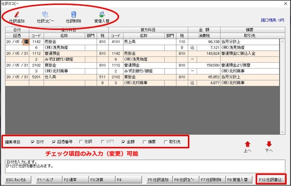
Task: Click consumption tax value 7,121
Action: click(208, 48)
